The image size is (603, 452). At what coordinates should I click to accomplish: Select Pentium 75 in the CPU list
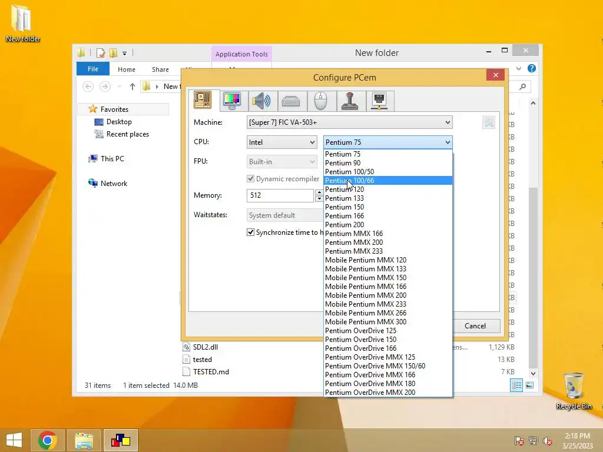tap(388, 154)
